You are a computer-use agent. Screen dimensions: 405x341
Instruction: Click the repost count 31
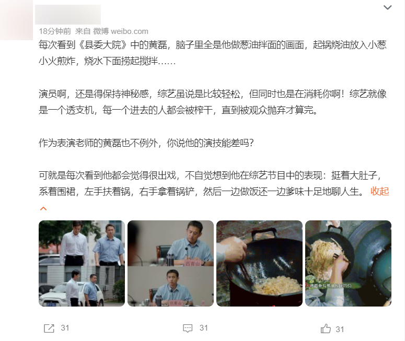65,328
